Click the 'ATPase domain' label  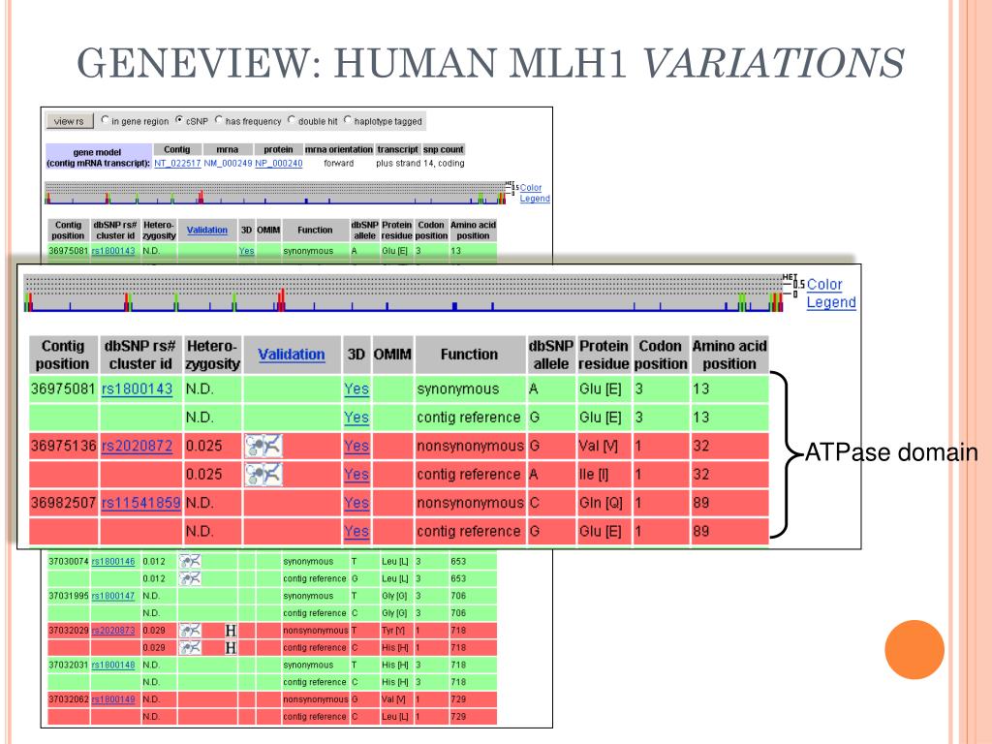pyautogui.click(x=891, y=453)
